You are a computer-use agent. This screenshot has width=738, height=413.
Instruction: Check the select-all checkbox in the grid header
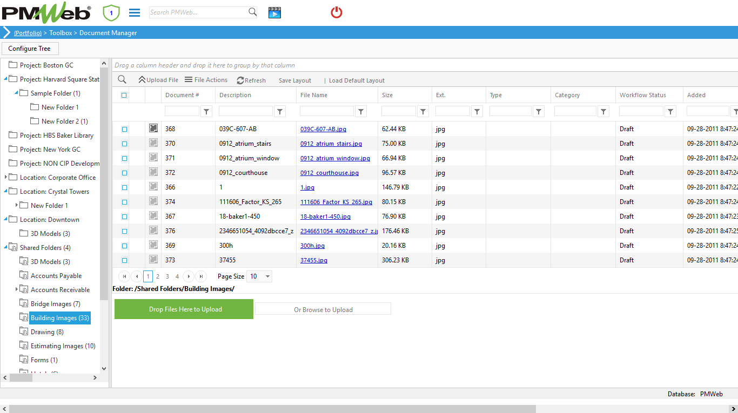tap(123, 95)
